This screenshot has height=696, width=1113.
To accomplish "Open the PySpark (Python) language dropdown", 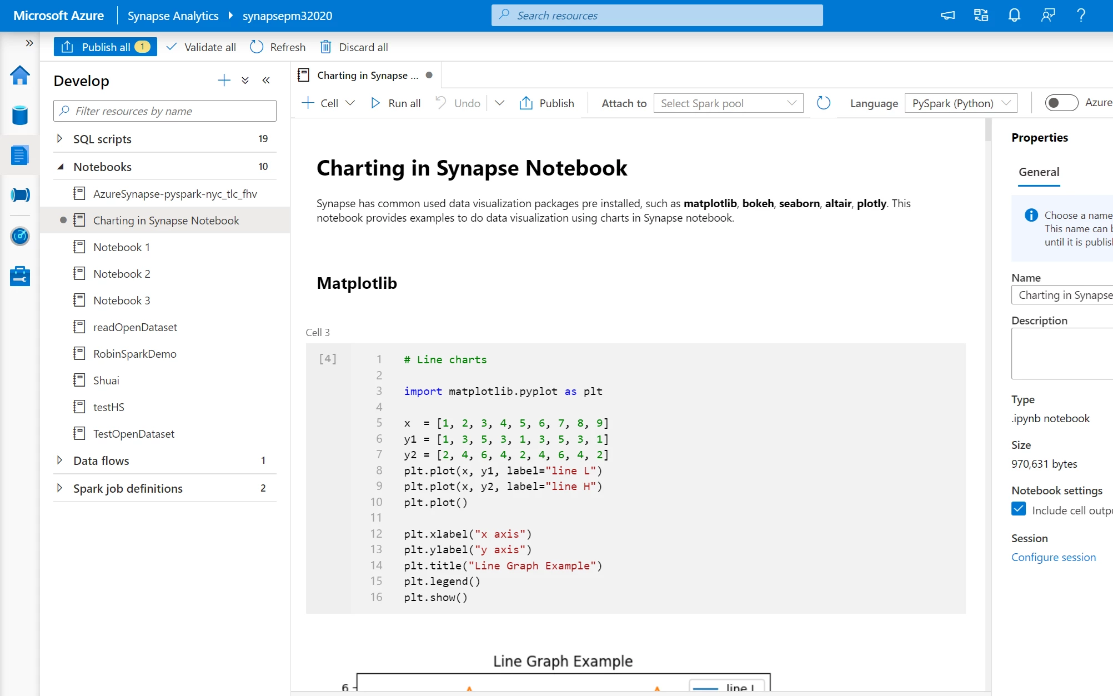I will tap(960, 103).
